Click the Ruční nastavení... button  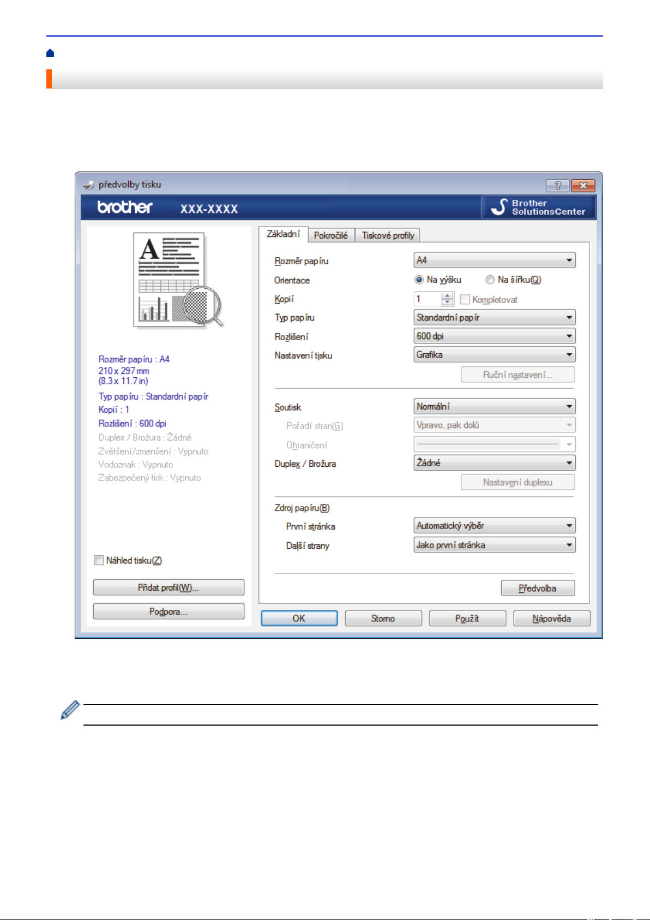(x=517, y=375)
